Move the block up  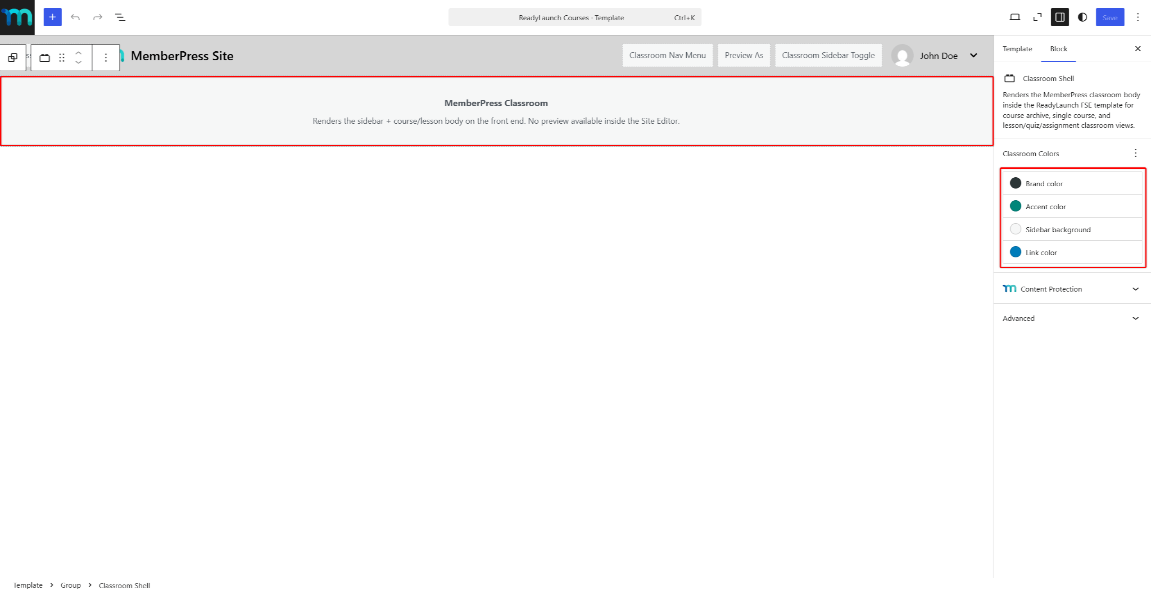point(78,53)
